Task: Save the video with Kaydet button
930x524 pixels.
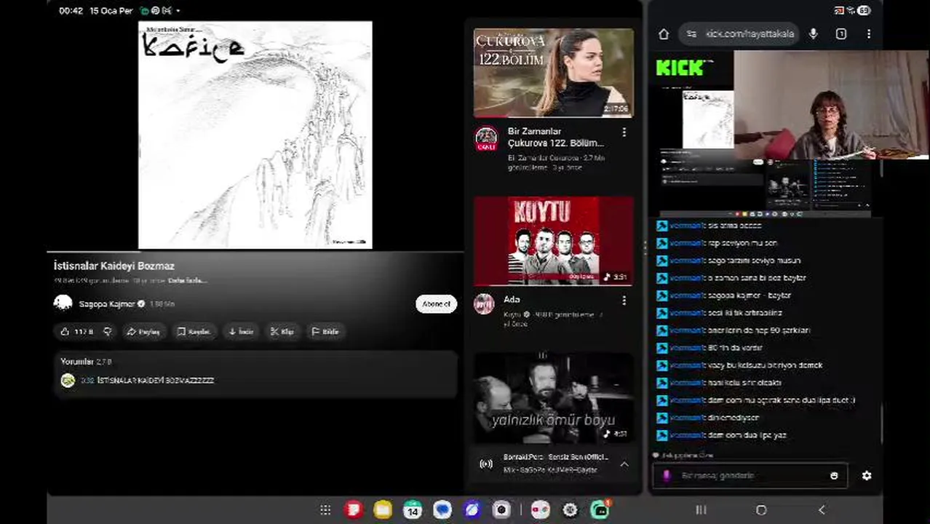Action: 194,332
